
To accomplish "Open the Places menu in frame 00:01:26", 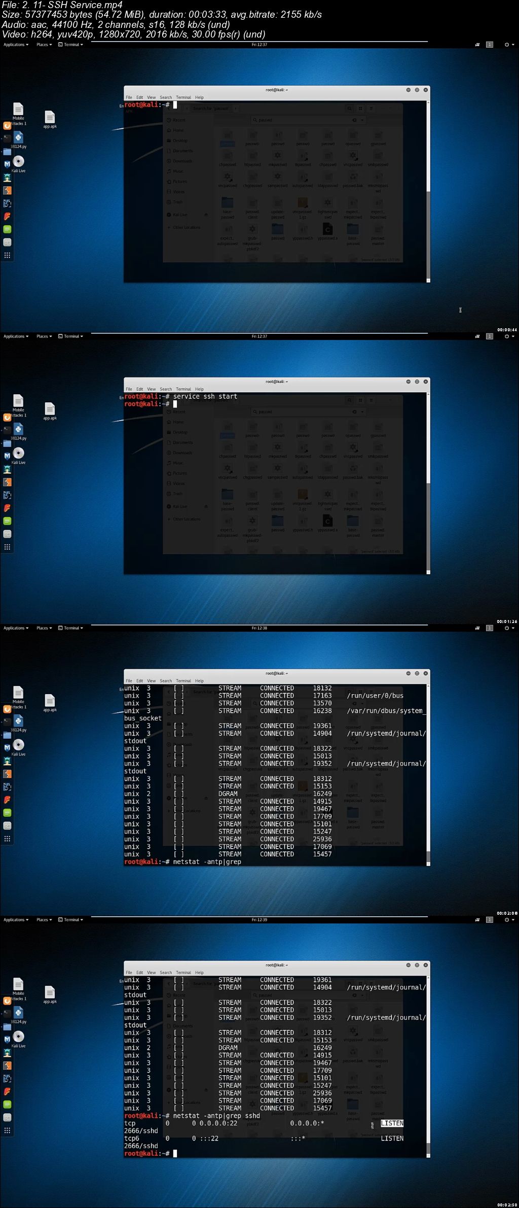I will click(x=44, y=336).
